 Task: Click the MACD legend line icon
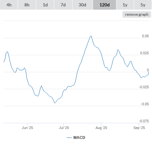click(69, 138)
